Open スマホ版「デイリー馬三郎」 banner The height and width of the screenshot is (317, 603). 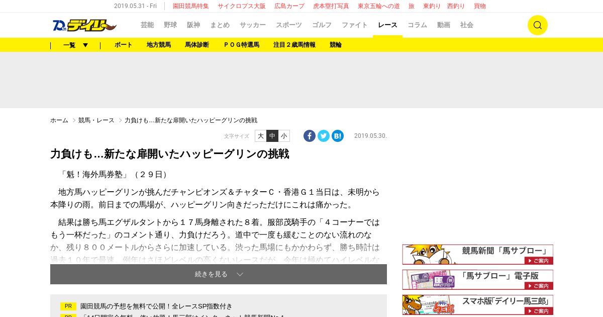click(478, 305)
